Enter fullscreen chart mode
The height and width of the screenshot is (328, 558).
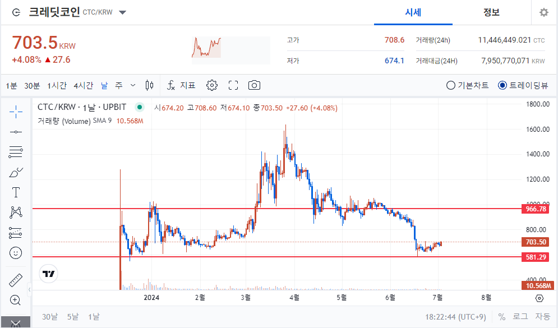coord(233,85)
